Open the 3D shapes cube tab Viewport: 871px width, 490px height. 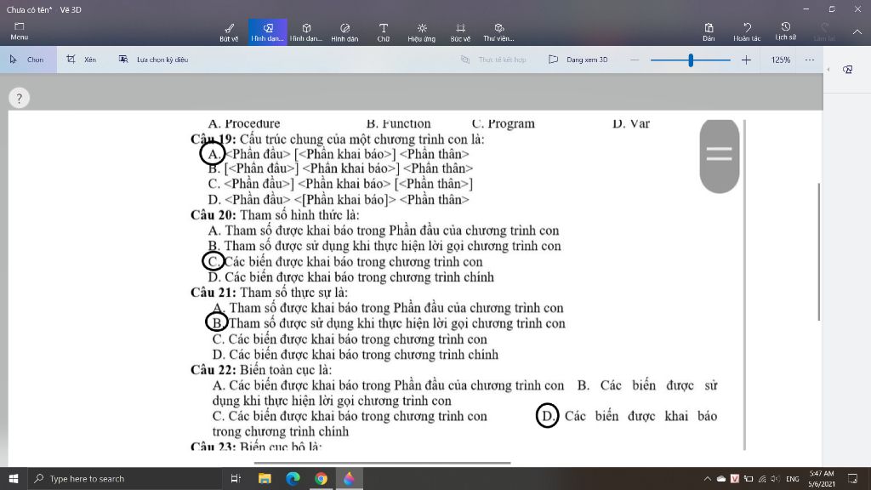coord(306,32)
